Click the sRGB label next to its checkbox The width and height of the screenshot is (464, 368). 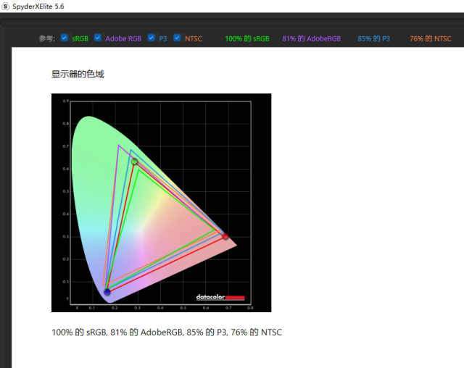coord(80,38)
